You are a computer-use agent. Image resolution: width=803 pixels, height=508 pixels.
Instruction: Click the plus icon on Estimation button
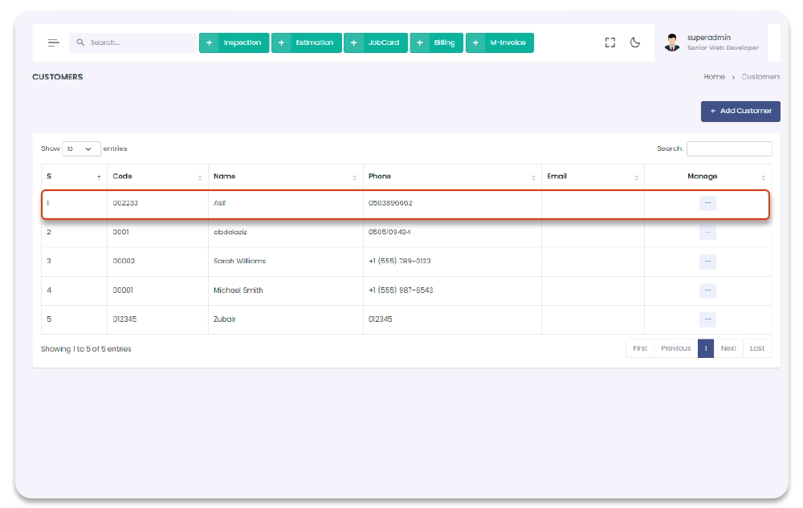pyautogui.click(x=281, y=43)
